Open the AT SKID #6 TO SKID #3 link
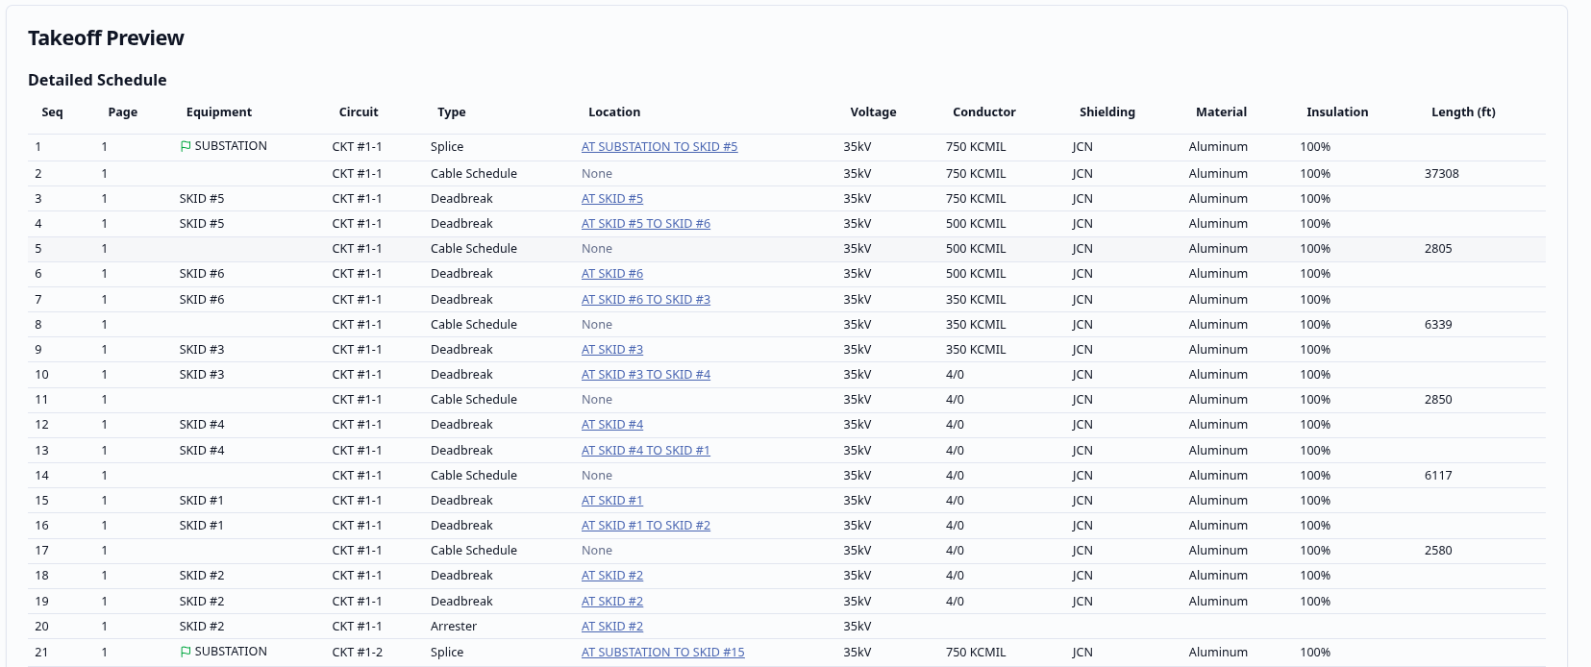 tap(646, 300)
